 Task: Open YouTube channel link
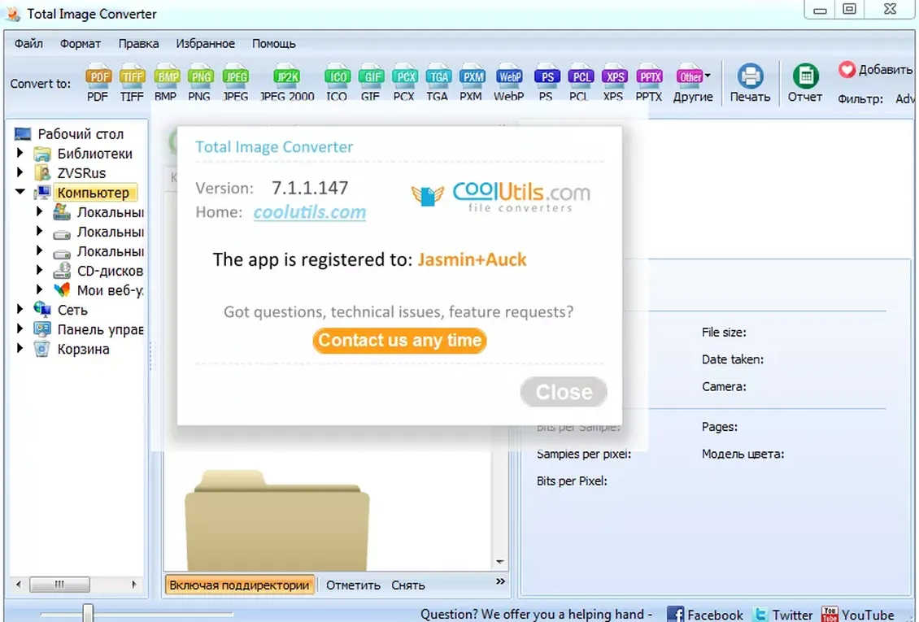[x=857, y=615]
